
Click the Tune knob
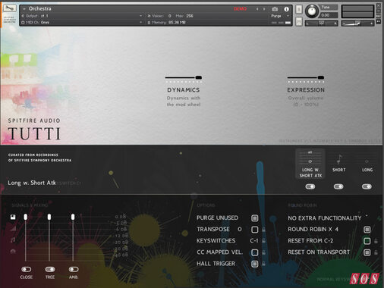pyautogui.click(x=312, y=11)
